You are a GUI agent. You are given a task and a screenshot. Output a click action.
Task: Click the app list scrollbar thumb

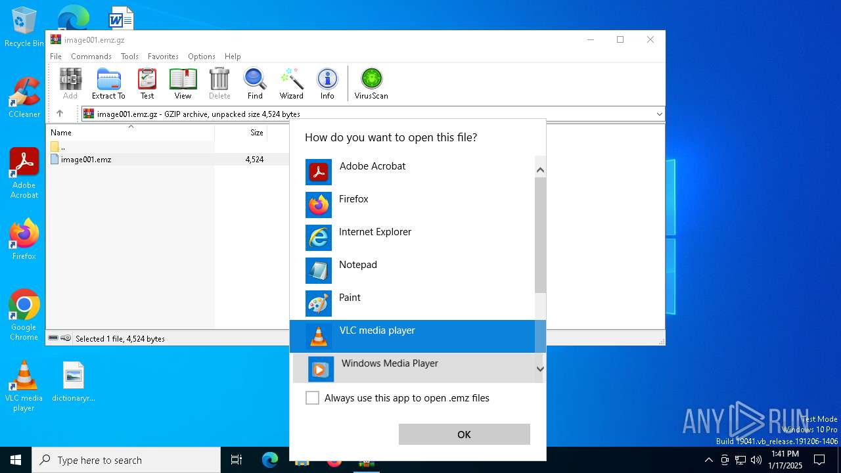(540, 235)
